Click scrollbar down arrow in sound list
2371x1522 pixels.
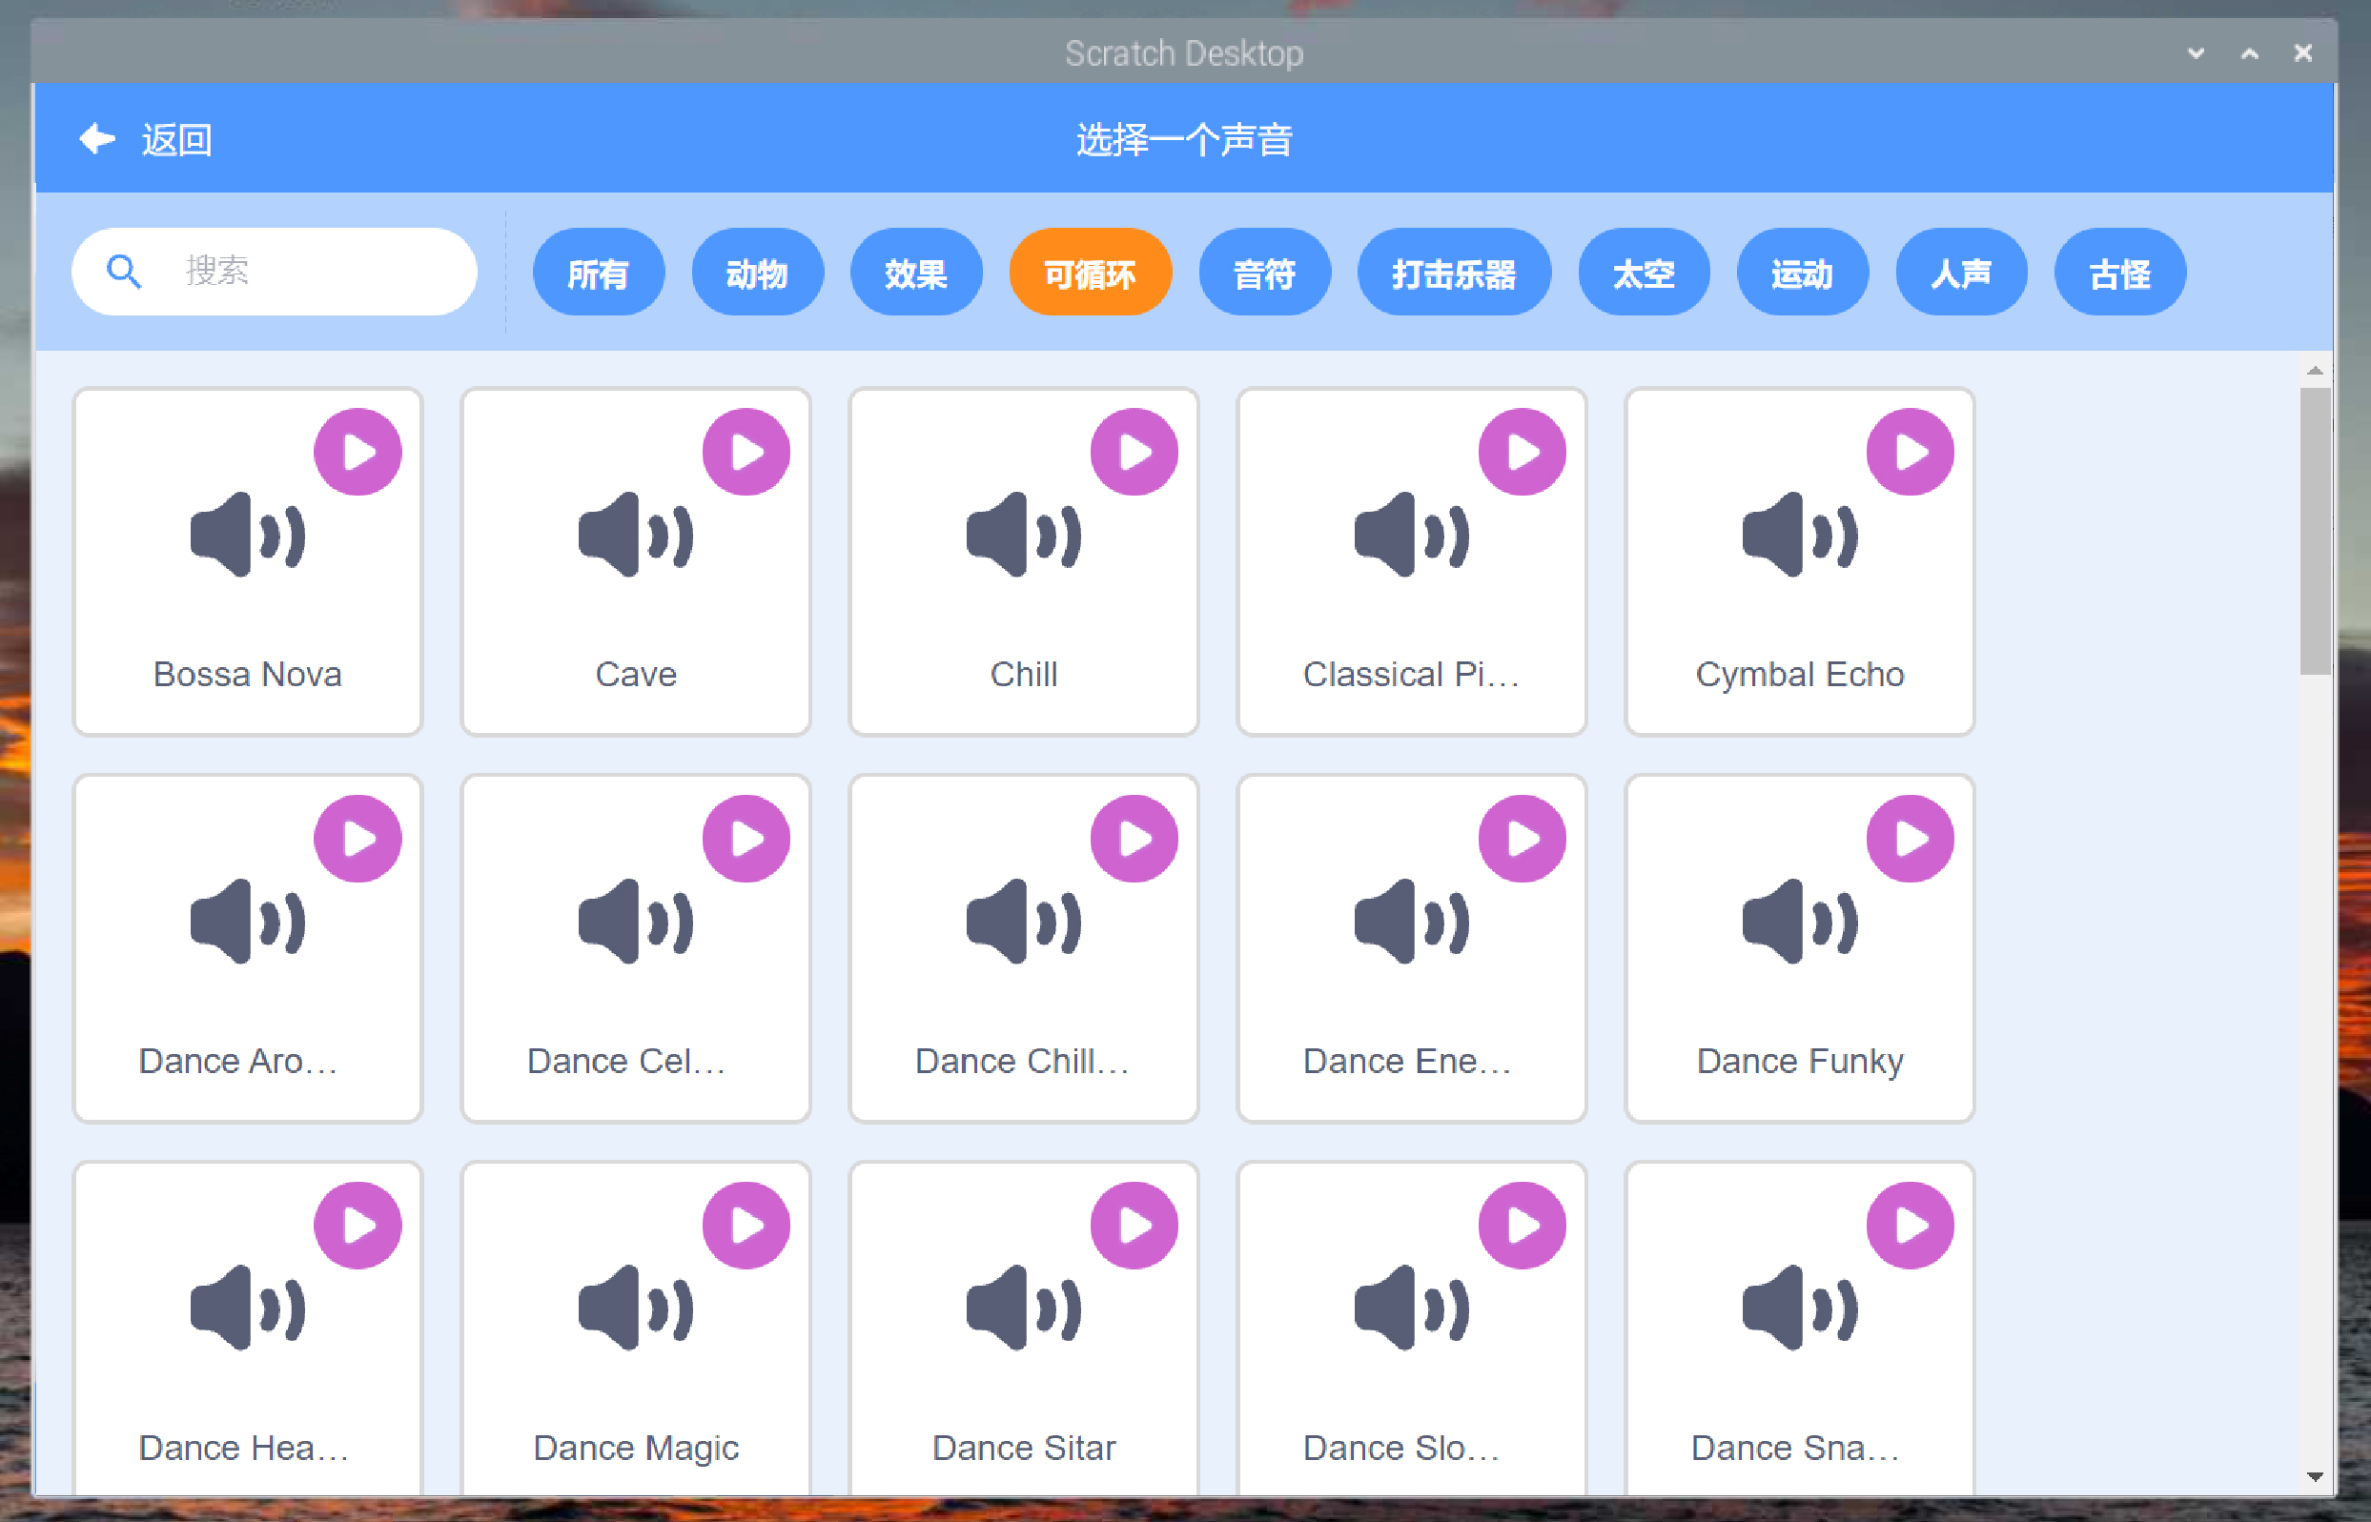pyautogui.click(x=2314, y=1476)
